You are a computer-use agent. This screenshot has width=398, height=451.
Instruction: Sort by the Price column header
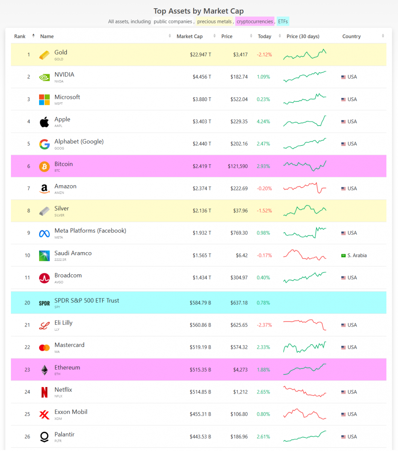[x=227, y=36]
